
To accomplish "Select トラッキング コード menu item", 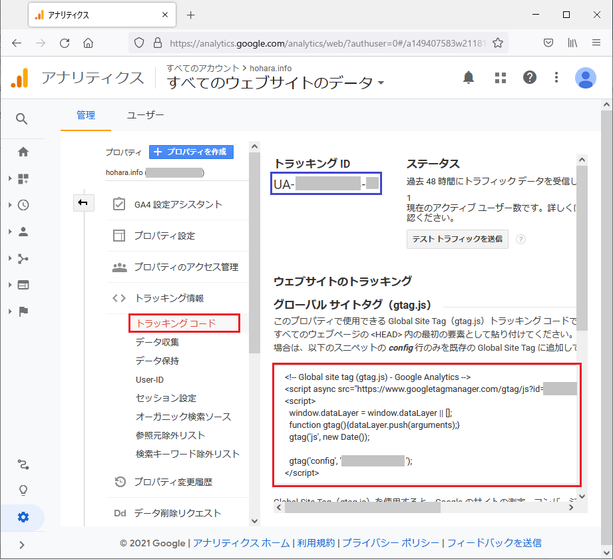I will [x=176, y=323].
